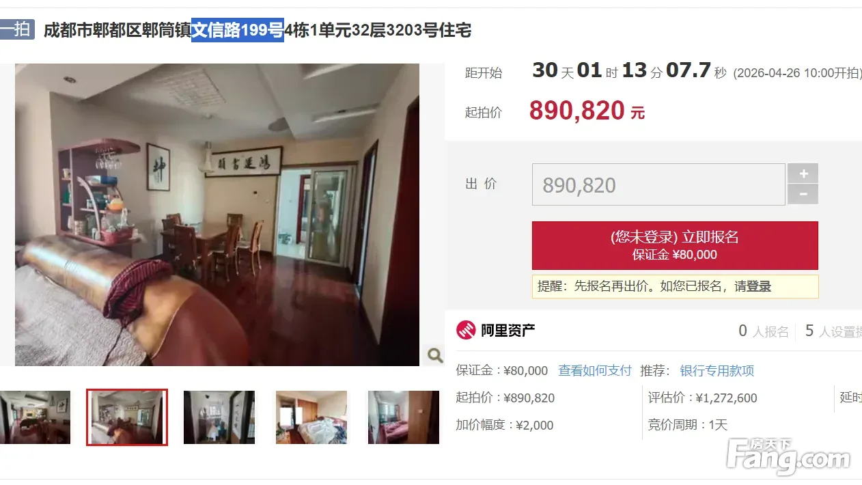This screenshot has width=862, height=485.
Task: Click the 阿里资产 name text
Action: pyautogui.click(x=508, y=331)
